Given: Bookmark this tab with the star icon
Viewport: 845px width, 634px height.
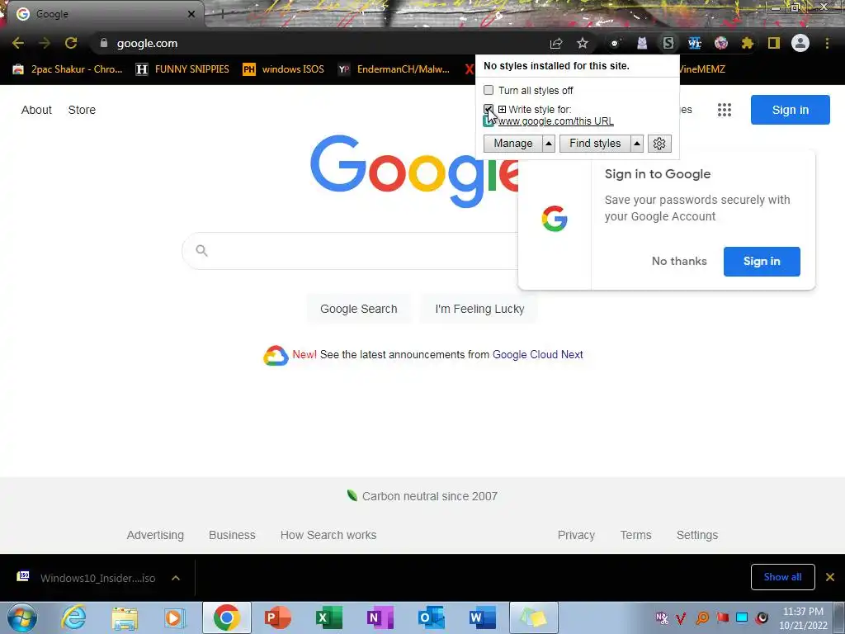Looking at the screenshot, I should pos(583,43).
